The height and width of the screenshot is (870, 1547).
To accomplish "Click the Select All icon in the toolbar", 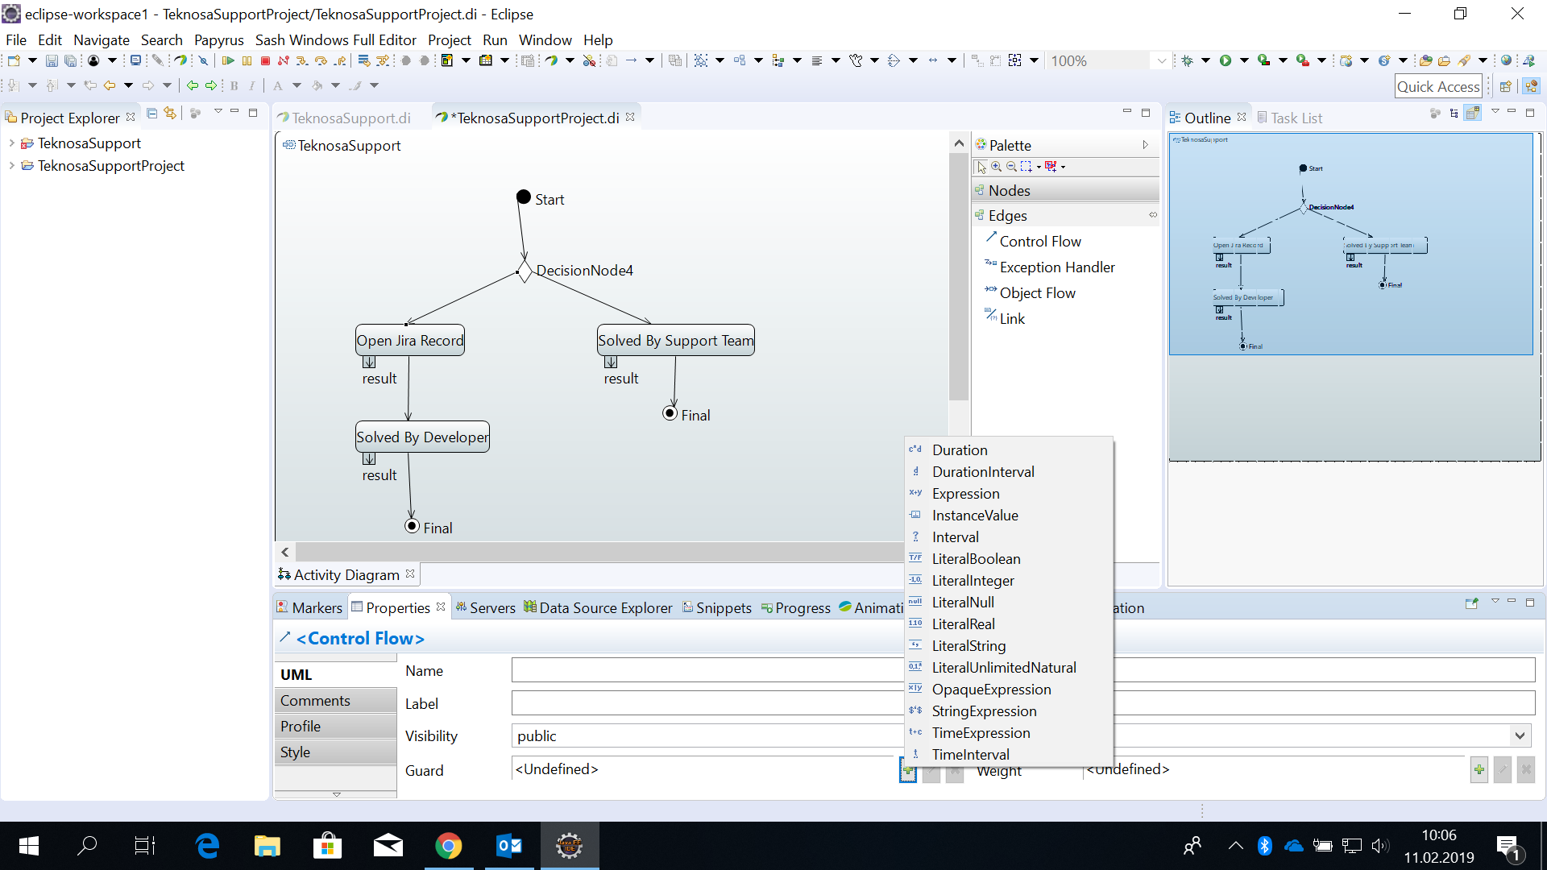I will pos(701,60).
